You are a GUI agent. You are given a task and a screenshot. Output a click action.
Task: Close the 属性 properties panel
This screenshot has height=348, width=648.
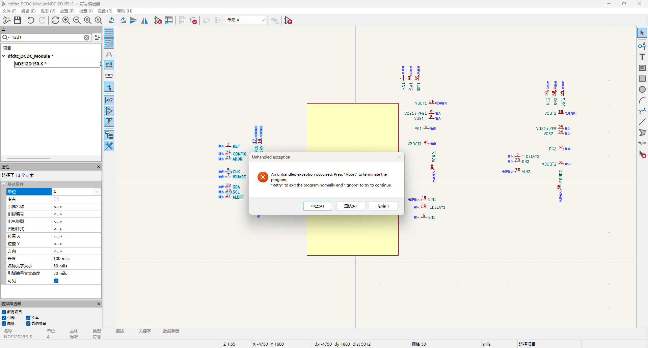coord(99,167)
